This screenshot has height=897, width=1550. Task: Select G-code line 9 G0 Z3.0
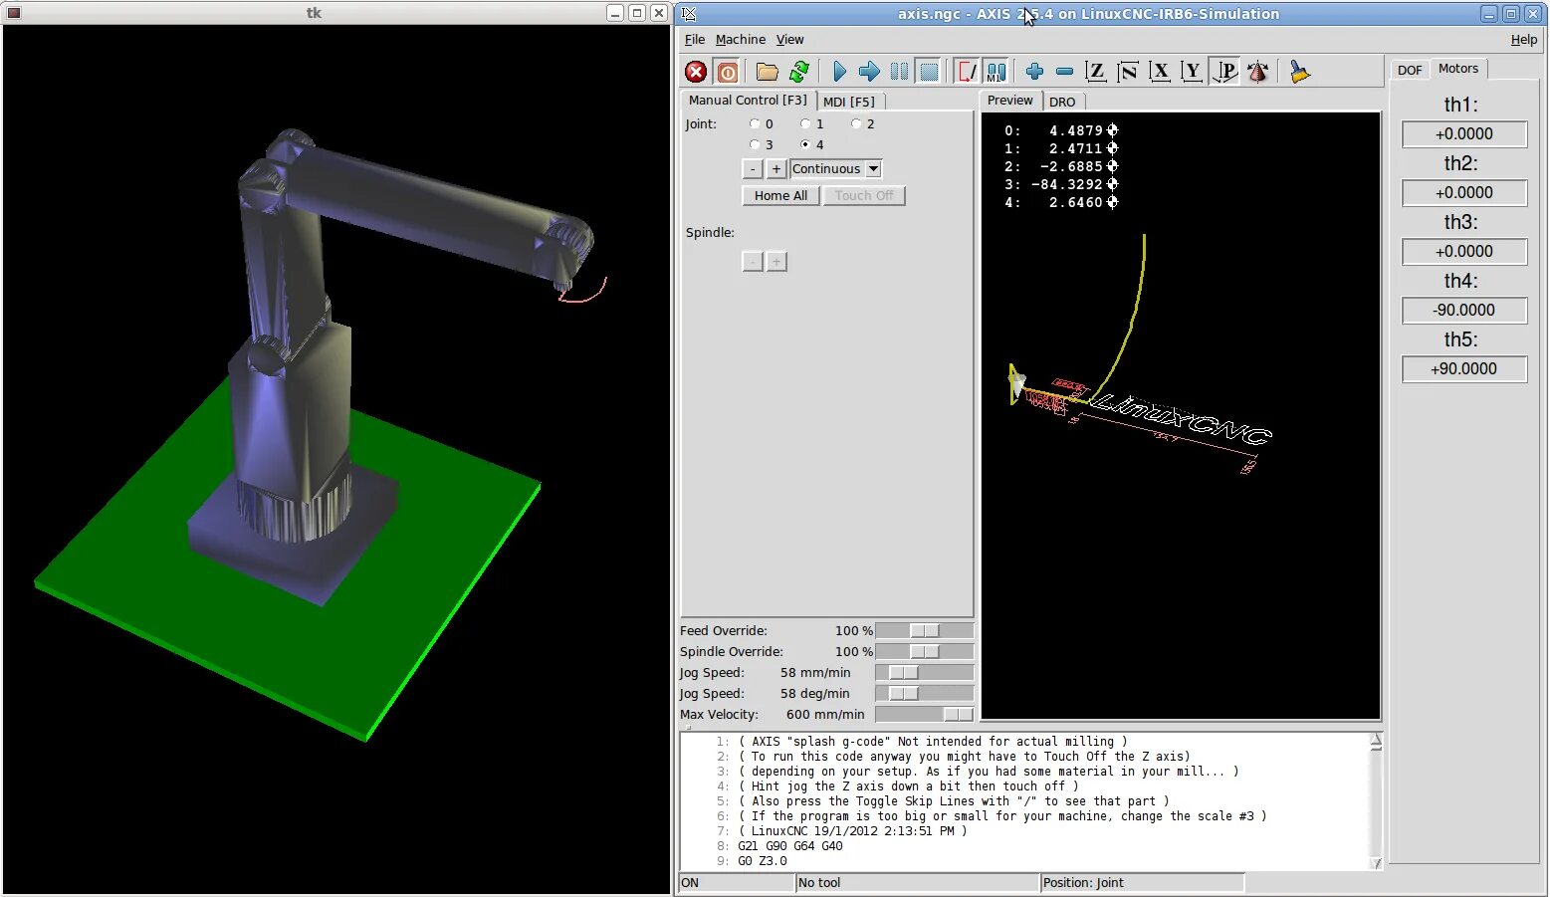763,861
